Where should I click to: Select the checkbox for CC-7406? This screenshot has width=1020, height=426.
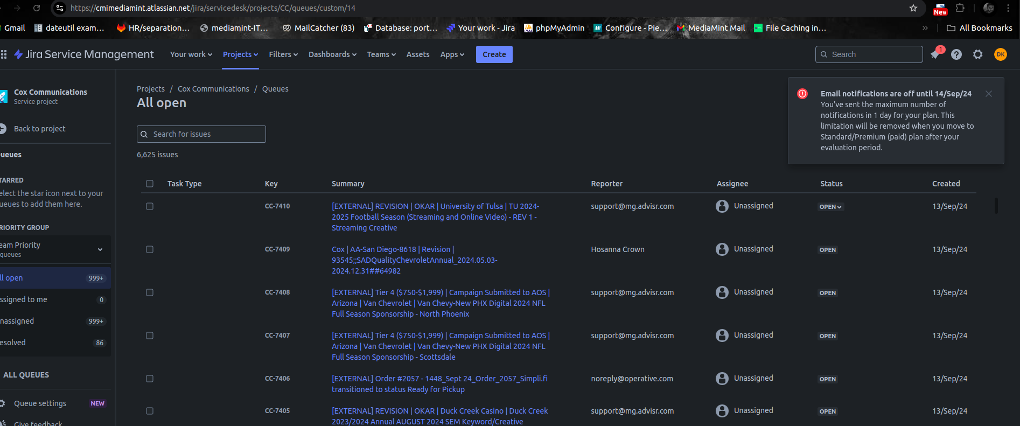[150, 379]
